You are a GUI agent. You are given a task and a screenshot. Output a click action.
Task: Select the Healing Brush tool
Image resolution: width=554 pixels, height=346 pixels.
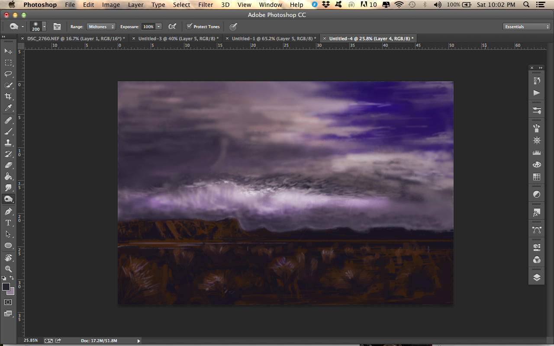click(x=8, y=120)
